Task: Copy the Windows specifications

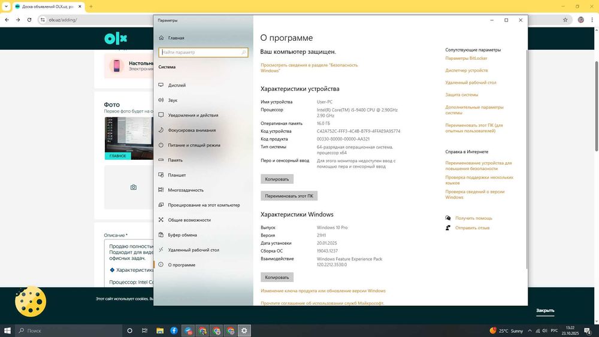Action: coord(277,278)
